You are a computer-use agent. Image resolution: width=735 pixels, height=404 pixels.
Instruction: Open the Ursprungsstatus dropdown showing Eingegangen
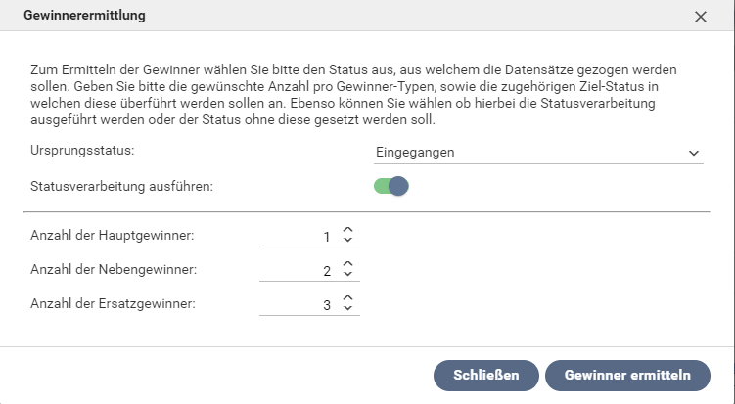(528, 153)
